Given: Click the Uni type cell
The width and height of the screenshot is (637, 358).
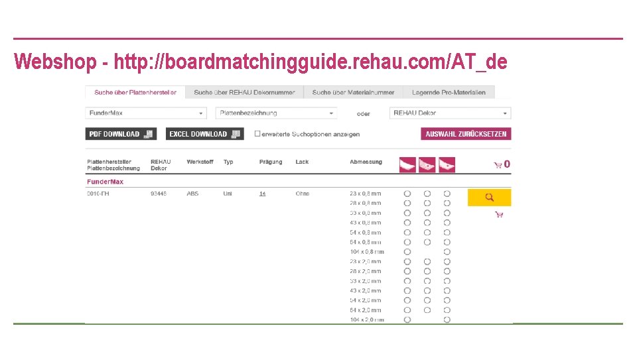Looking at the screenshot, I should pos(228,194).
